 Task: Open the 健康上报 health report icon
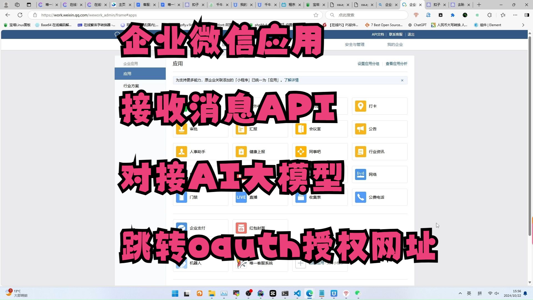[241, 152]
